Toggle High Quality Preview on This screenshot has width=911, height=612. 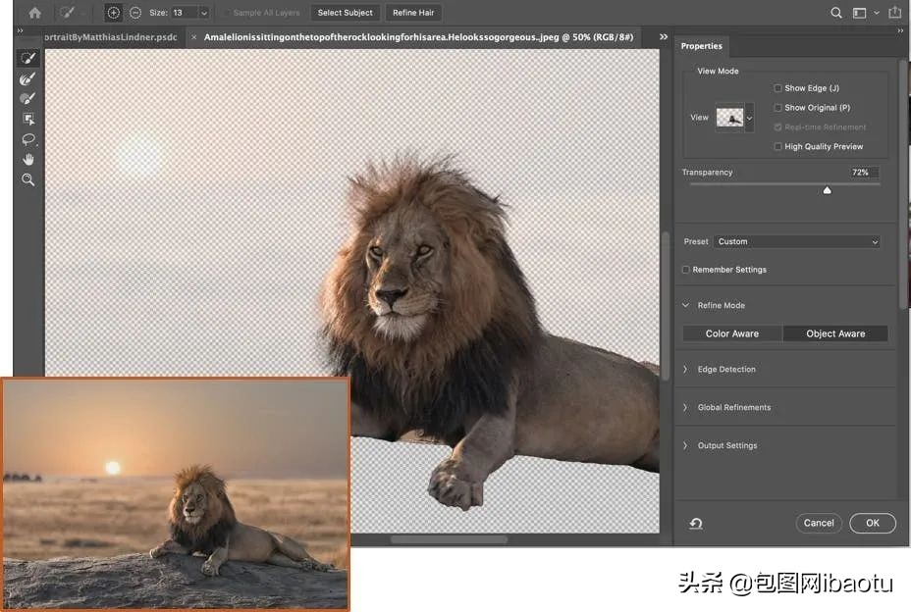coord(777,146)
